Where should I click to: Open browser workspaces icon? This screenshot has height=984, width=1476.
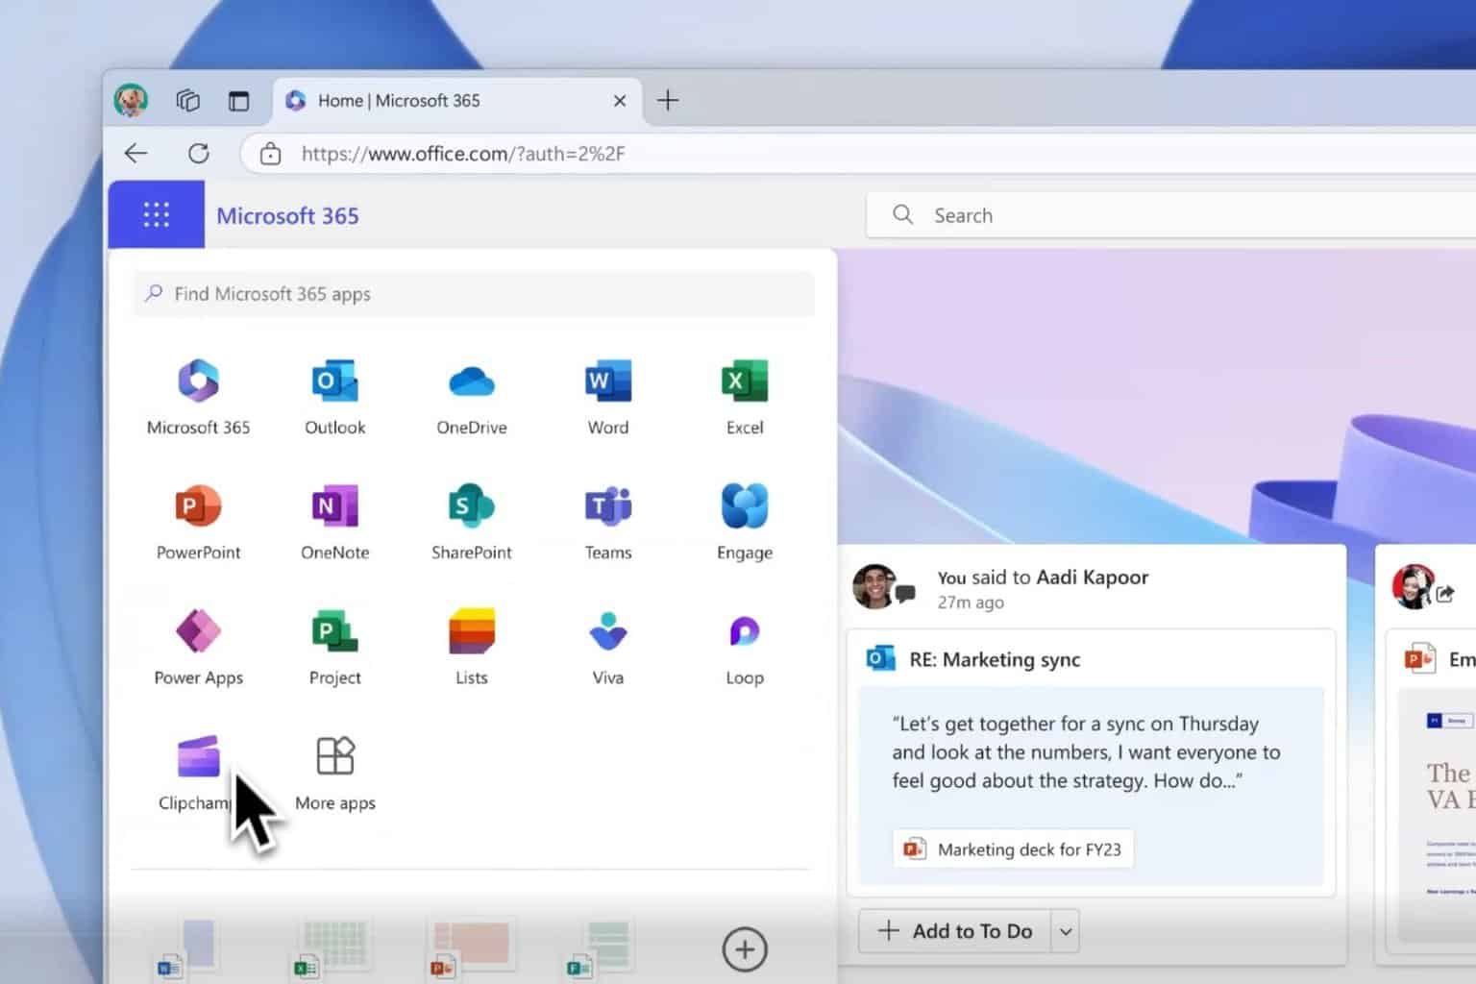point(187,100)
